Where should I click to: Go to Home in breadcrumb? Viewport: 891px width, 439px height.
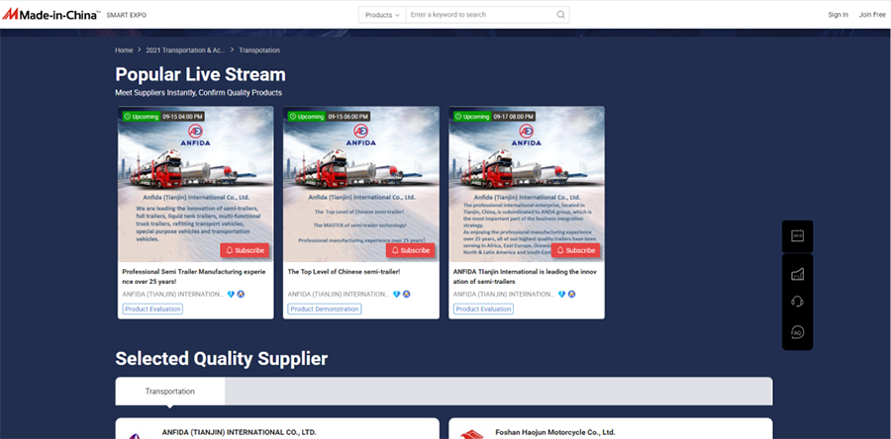coord(124,49)
